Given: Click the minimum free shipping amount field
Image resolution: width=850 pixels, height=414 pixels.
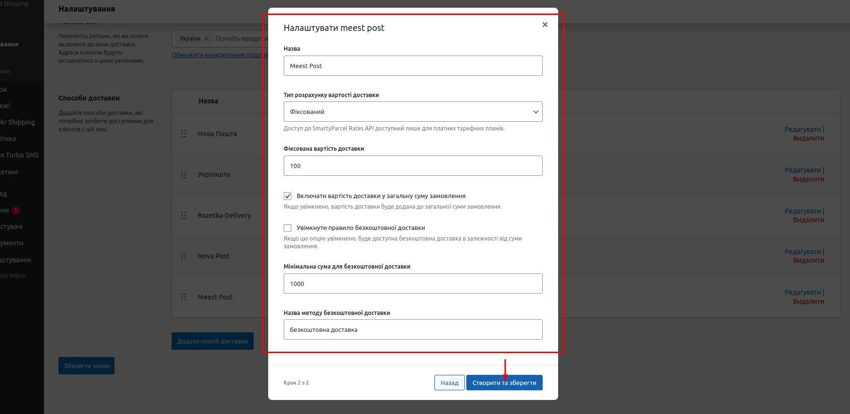Looking at the screenshot, I should 413,284.
